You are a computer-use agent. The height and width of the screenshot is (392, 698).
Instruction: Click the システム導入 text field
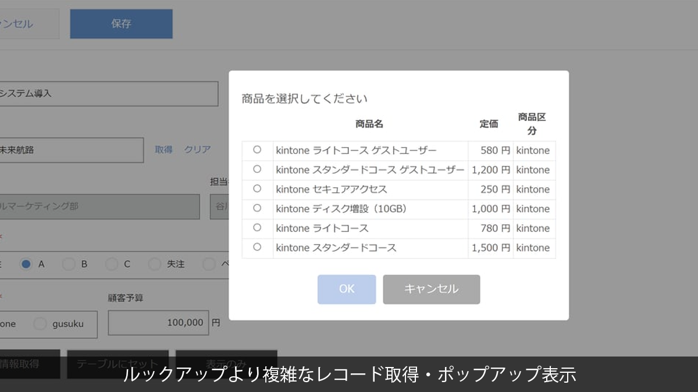click(x=109, y=94)
